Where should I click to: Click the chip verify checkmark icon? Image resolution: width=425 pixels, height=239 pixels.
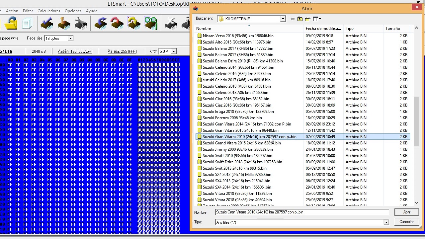(x=47, y=23)
